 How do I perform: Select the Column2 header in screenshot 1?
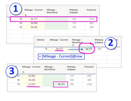[x=91, y=10]
